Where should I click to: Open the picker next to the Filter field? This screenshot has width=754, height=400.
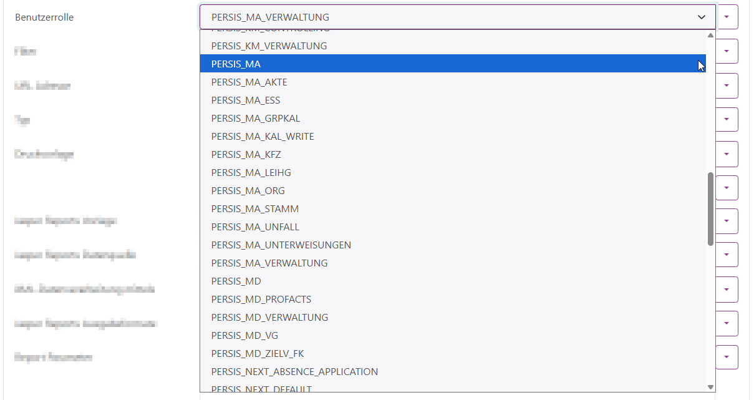727,51
